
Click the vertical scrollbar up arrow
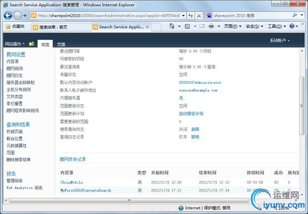pos(302,51)
